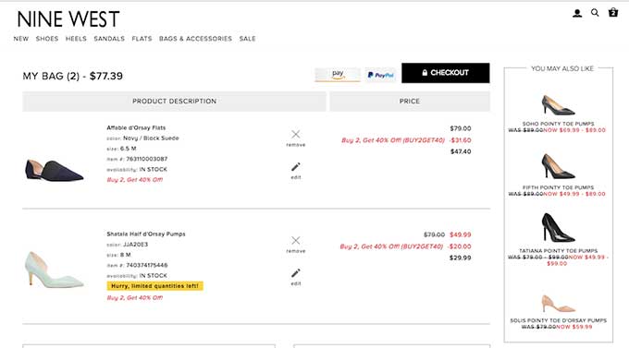Proceed with the black Checkout button
This screenshot has height=348, width=629.
coord(445,73)
